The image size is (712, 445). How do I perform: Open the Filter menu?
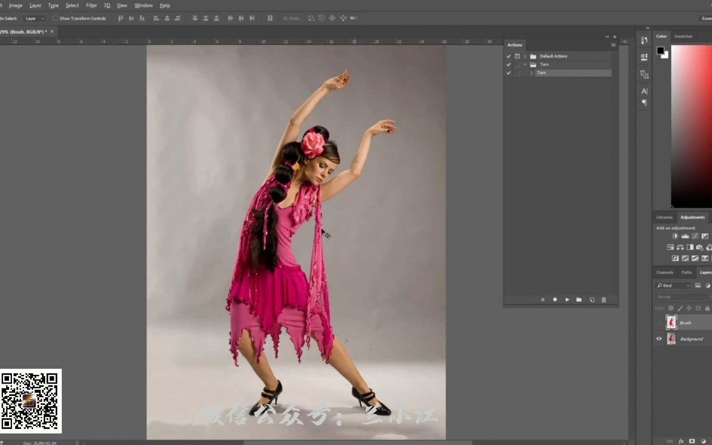pyautogui.click(x=91, y=5)
